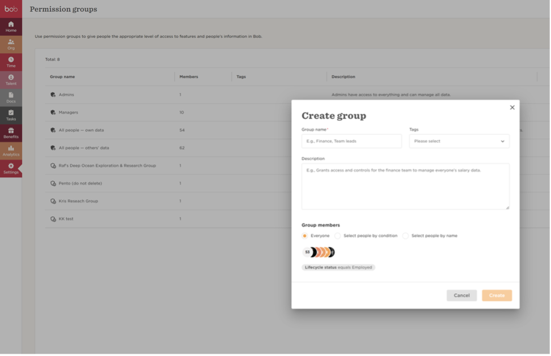Click the Group name input field
551x356 pixels.
pyautogui.click(x=351, y=141)
